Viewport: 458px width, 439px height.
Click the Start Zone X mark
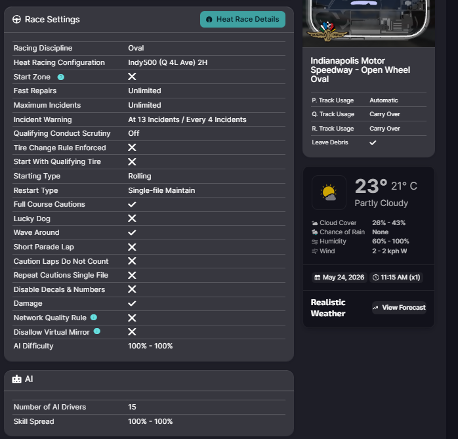click(132, 77)
